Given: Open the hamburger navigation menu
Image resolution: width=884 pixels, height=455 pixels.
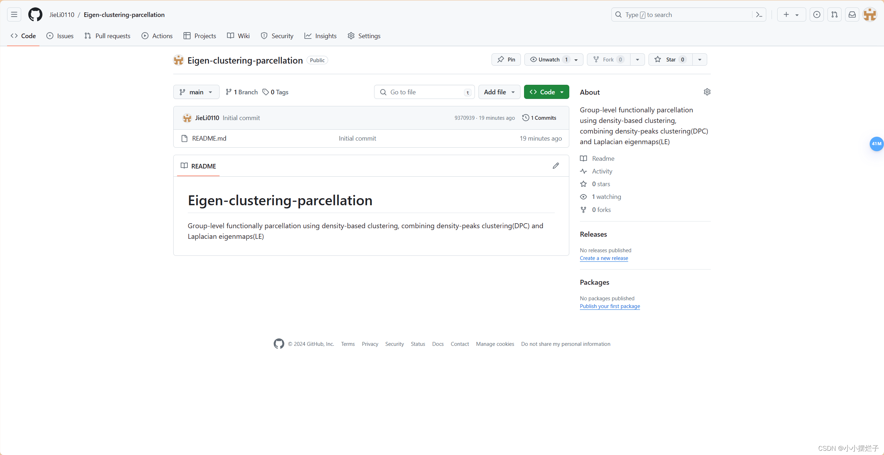Looking at the screenshot, I should coord(14,14).
